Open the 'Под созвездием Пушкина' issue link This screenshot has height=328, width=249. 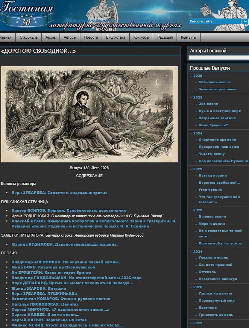(223, 161)
